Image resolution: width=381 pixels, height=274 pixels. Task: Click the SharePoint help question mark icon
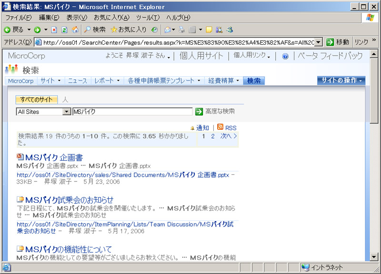(x=285, y=56)
